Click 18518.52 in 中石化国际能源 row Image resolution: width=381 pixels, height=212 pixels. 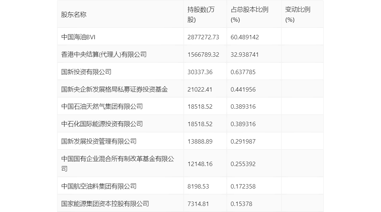coord(200,124)
